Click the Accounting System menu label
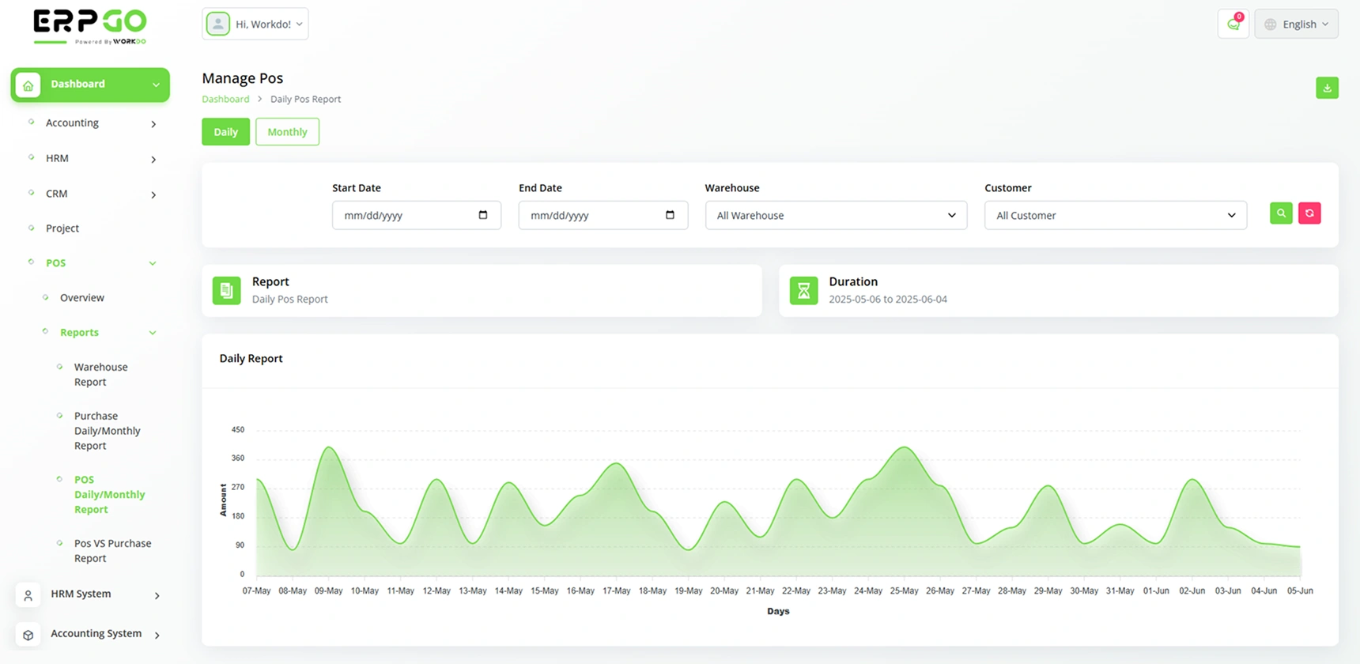 (96, 633)
